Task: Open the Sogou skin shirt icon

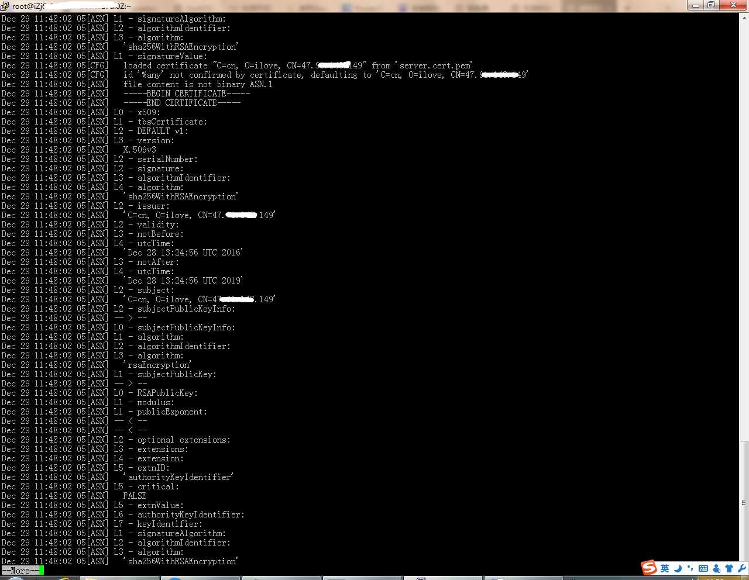Action: (729, 568)
